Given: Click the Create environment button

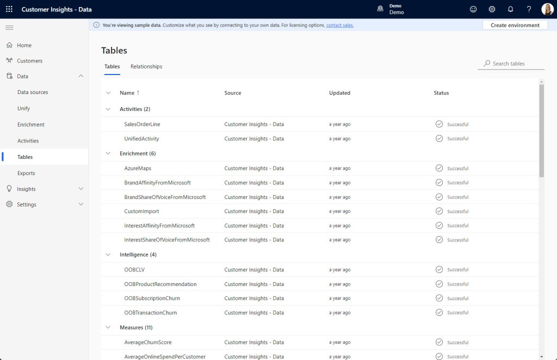Looking at the screenshot, I should click(x=515, y=25).
